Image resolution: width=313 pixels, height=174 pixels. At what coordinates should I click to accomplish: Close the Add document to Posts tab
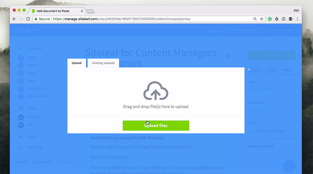[82, 11]
